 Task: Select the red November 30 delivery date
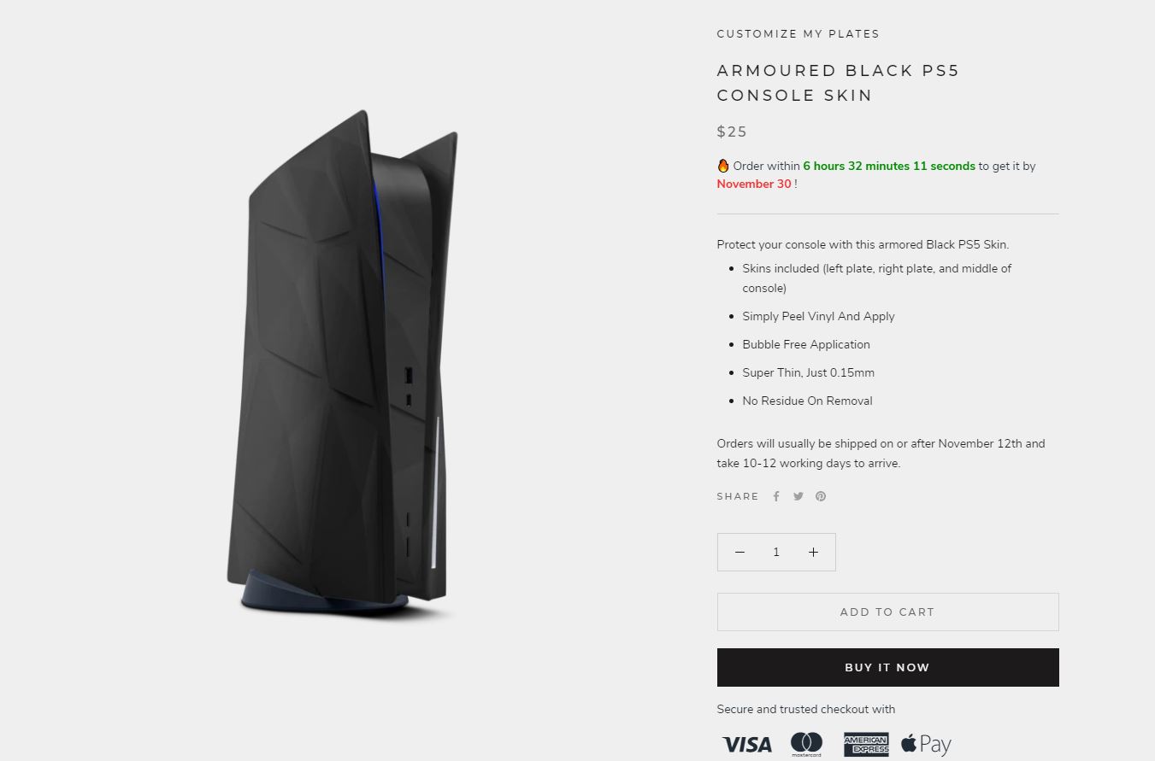pyautogui.click(x=754, y=184)
